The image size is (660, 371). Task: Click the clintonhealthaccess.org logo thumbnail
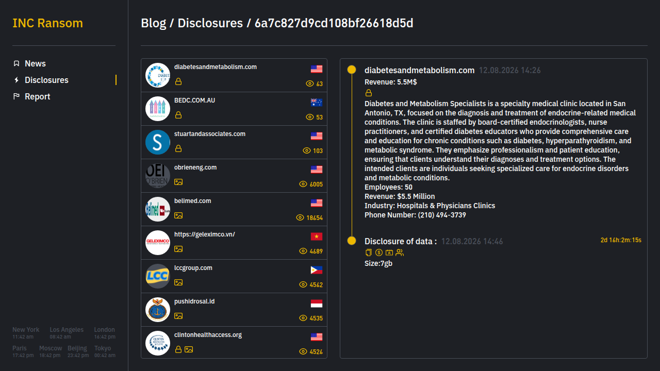coord(158,343)
